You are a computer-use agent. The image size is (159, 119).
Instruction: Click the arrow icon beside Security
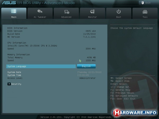point(9,84)
